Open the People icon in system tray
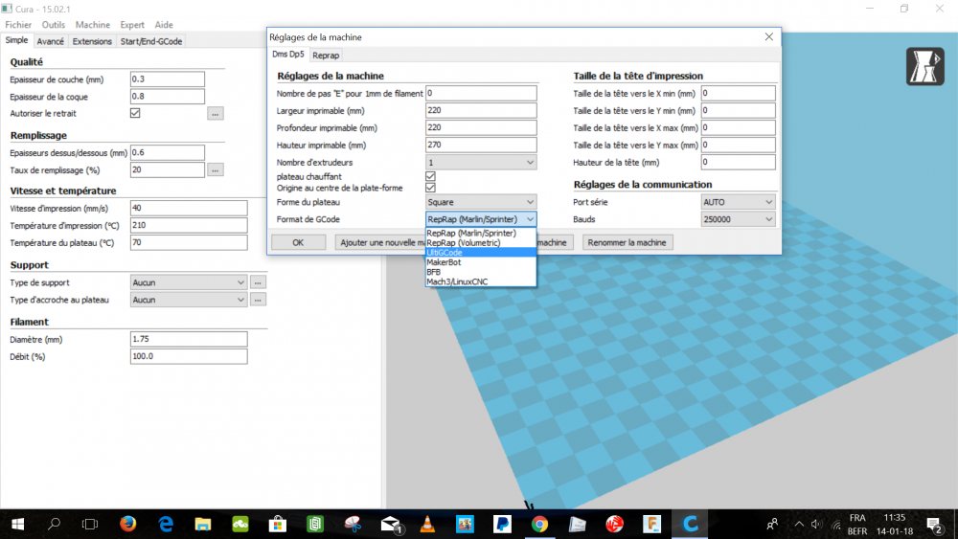The height and width of the screenshot is (539, 958). coord(772,524)
